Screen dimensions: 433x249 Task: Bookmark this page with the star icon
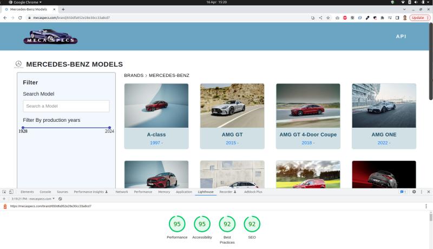(328, 18)
